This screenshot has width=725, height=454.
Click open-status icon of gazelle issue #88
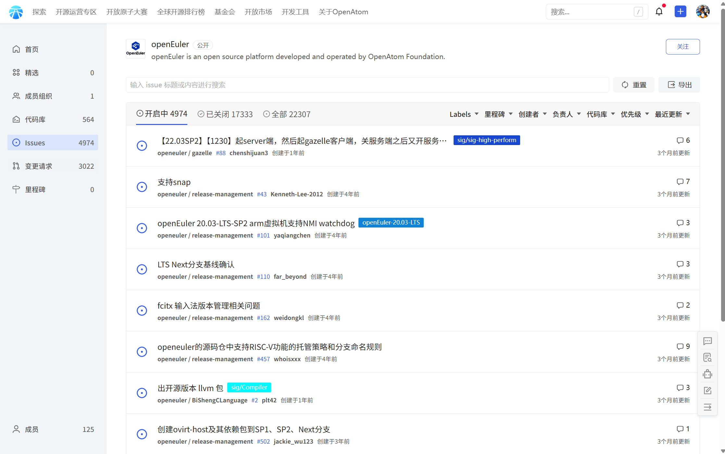click(x=142, y=146)
